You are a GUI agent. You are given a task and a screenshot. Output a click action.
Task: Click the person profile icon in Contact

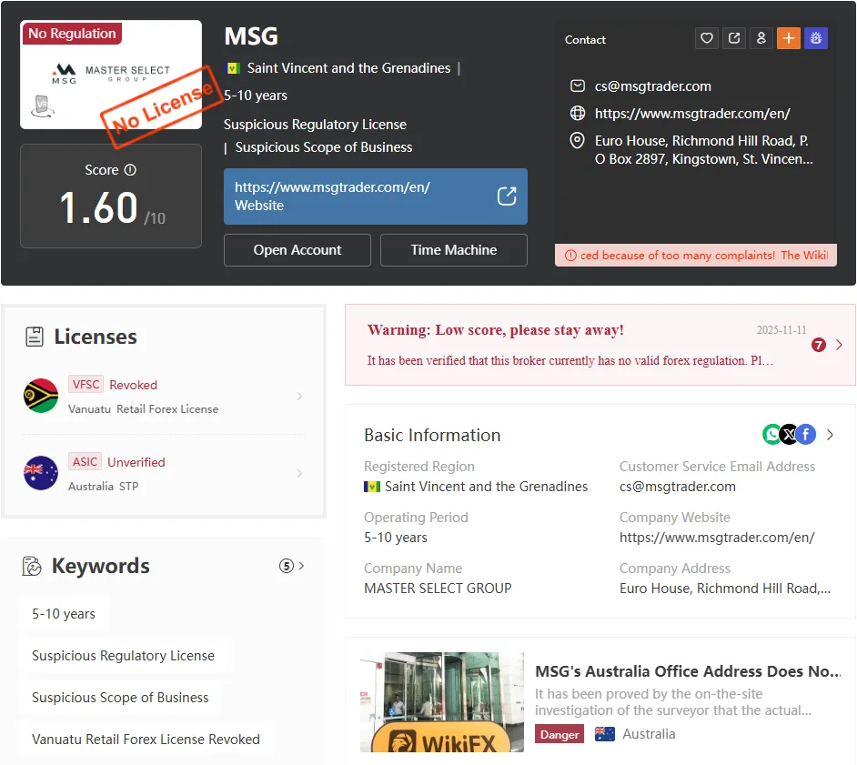click(761, 38)
